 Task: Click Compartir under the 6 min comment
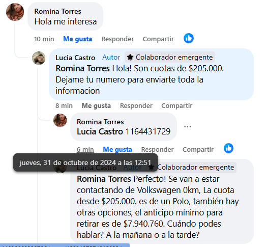(x=198, y=150)
